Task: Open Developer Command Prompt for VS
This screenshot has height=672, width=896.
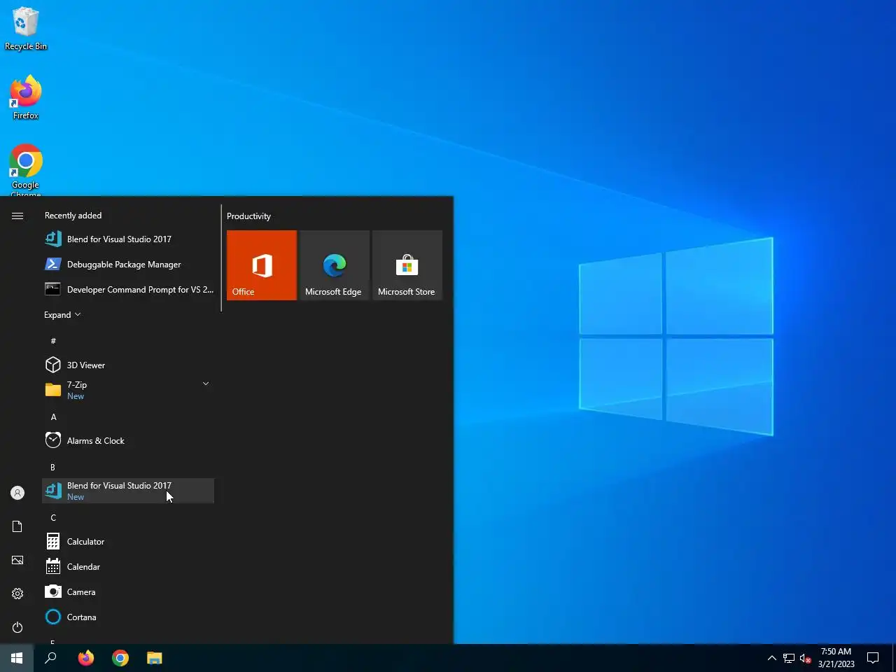Action: click(x=128, y=290)
